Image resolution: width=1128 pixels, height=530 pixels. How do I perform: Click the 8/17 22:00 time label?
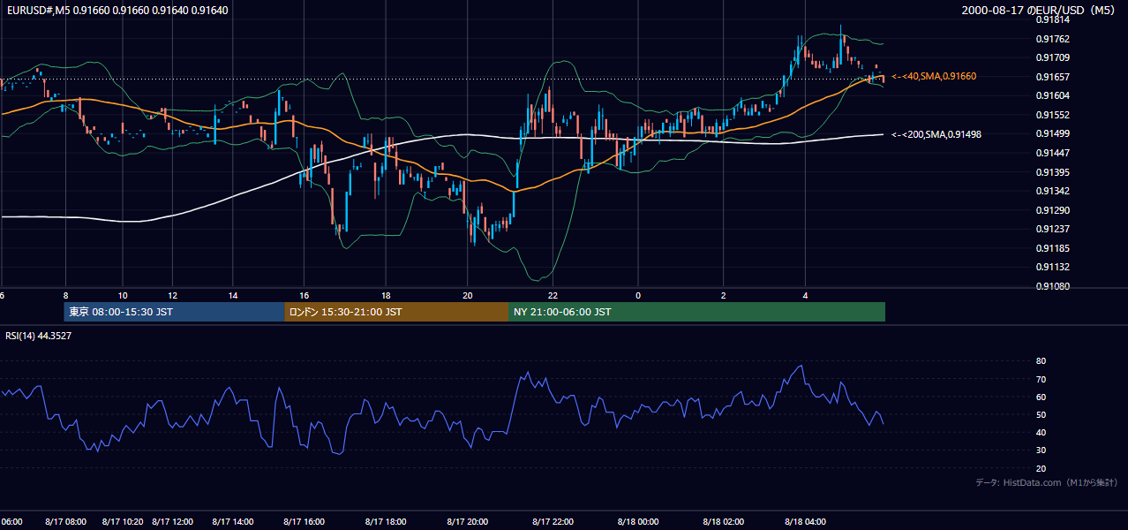553,522
